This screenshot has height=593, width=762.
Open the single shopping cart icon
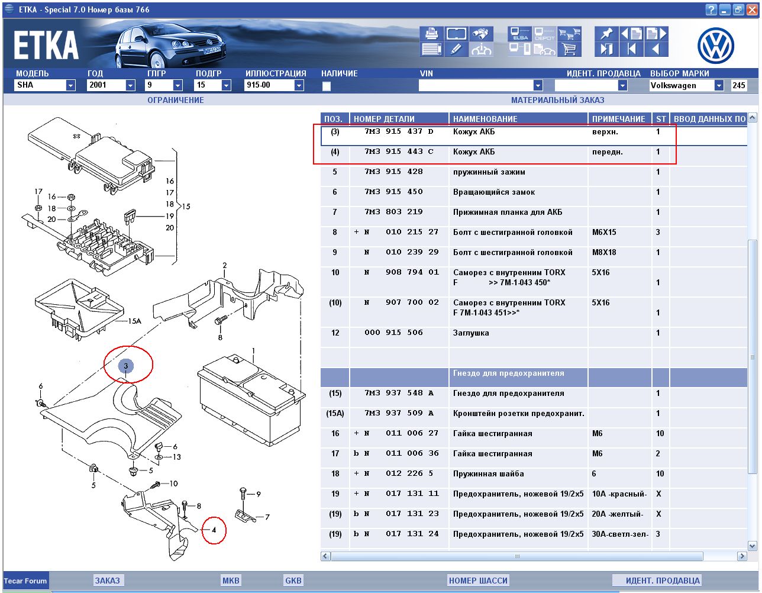pyautogui.click(x=570, y=50)
